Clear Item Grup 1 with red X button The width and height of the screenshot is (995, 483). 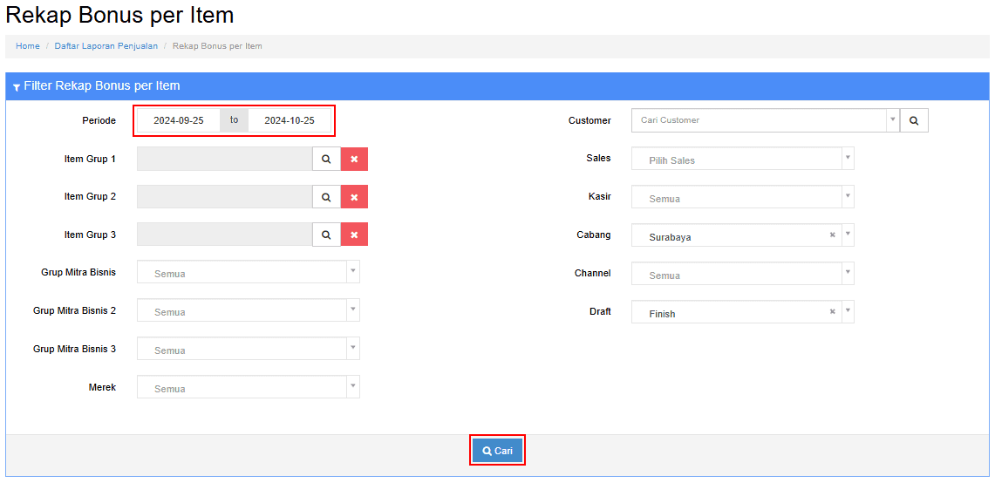tap(354, 159)
